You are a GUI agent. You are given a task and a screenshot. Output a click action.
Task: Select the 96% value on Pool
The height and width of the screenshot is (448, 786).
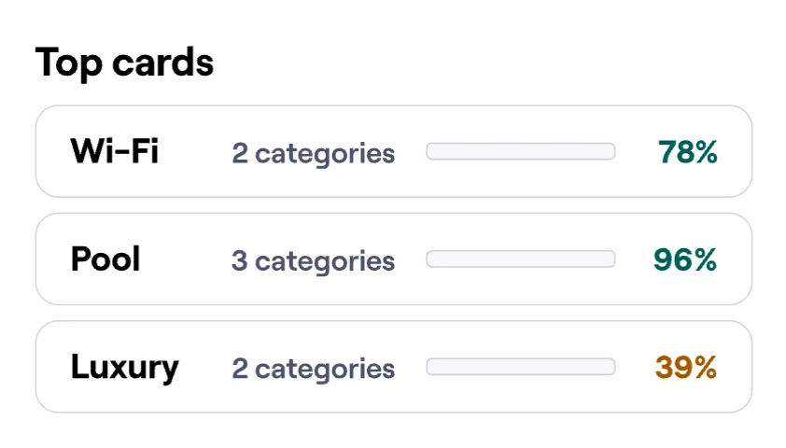tap(685, 260)
